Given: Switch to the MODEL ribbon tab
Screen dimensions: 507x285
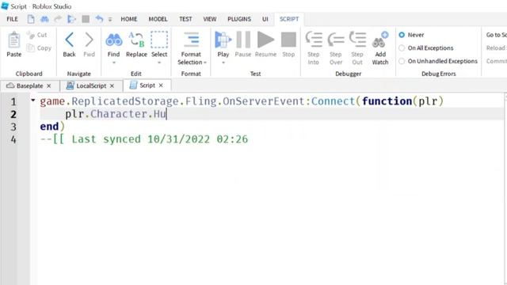Looking at the screenshot, I should tap(158, 19).
